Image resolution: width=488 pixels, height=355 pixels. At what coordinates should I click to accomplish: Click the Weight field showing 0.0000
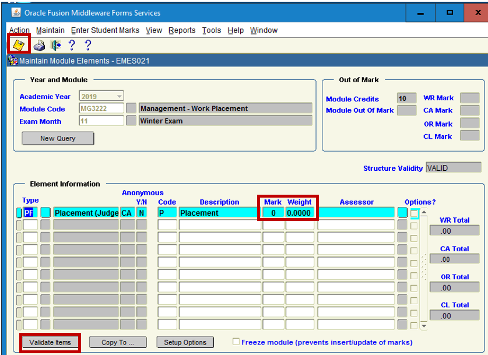(x=300, y=213)
